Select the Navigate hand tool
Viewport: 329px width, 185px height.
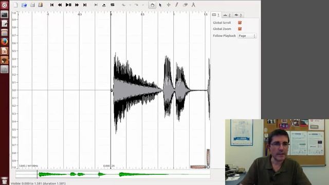coord(152,5)
